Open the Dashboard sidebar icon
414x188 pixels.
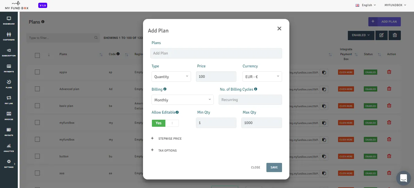9,19
